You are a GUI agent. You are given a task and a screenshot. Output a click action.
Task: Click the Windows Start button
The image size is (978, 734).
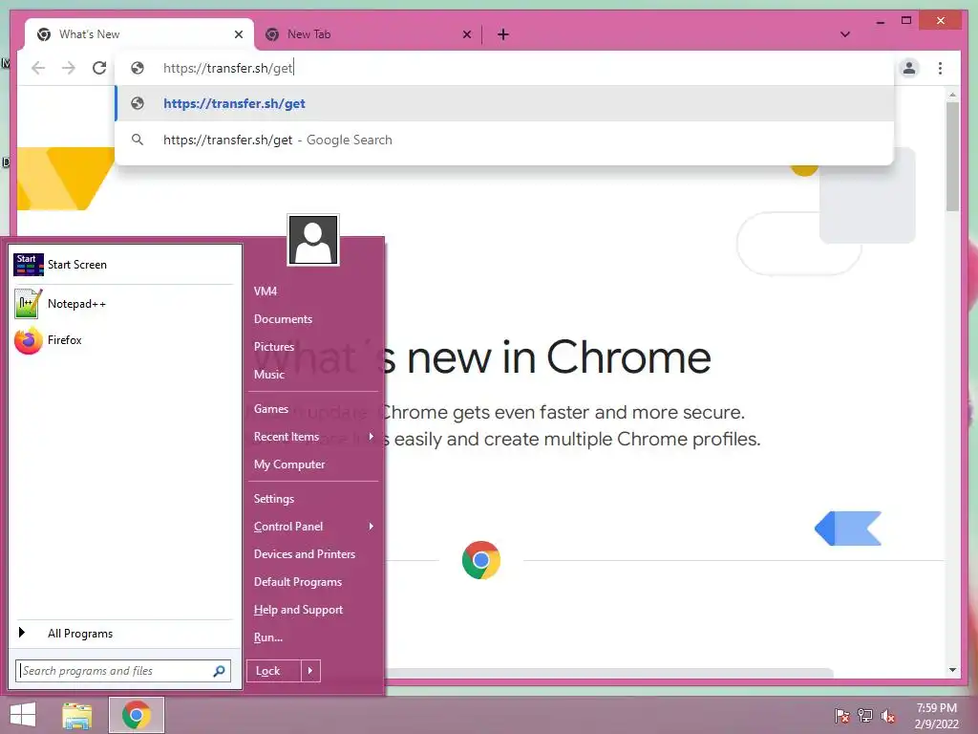[x=23, y=715]
